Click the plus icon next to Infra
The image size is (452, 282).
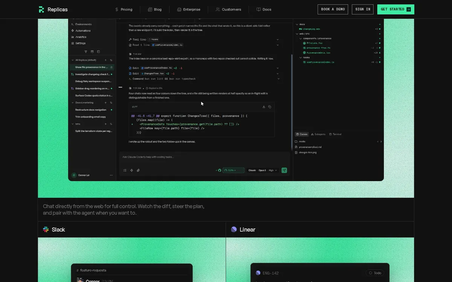105,124
